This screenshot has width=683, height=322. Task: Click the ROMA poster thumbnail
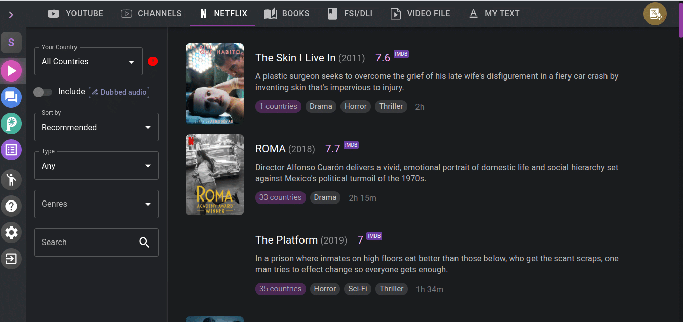[x=215, y=175]
